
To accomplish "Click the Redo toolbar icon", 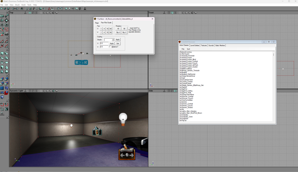I will 17,8.
